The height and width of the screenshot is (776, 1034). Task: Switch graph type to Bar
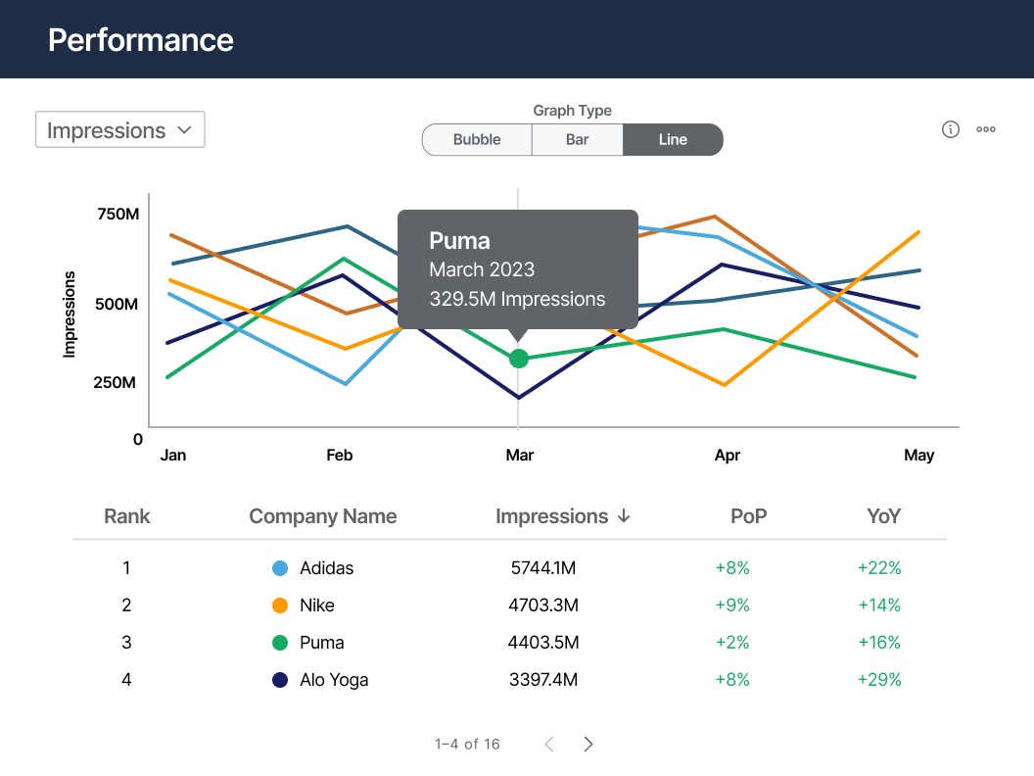[x=577, y=140]
